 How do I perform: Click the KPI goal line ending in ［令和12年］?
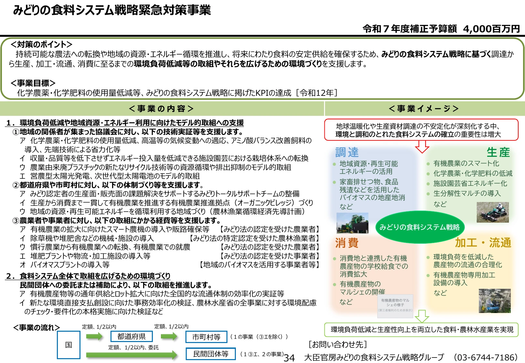tap(177, 93)
